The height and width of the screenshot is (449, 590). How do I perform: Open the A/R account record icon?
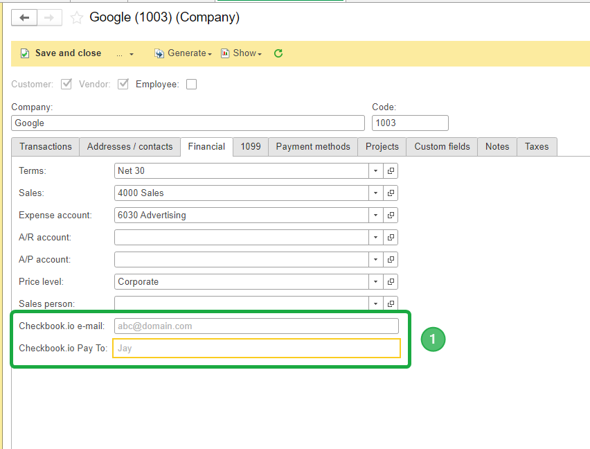tap(391, 238)
